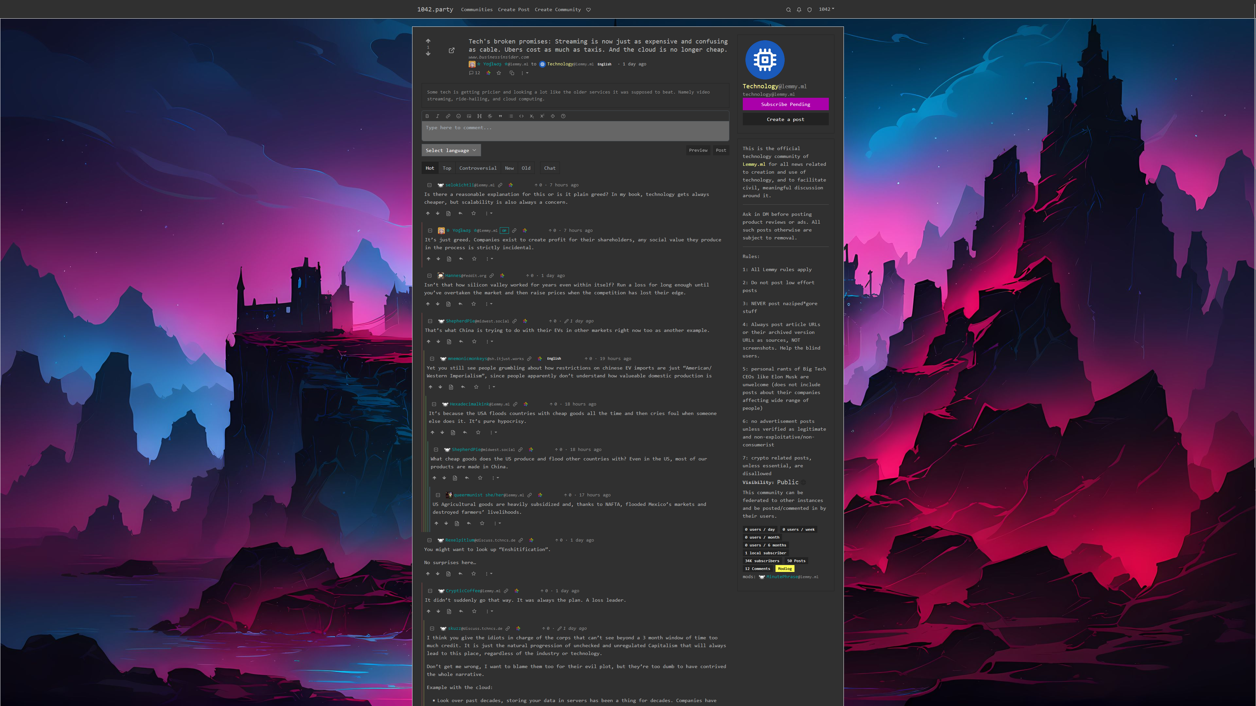This screenshot has width=1256, height=706.
Task: Click the upload image icon
Action: [x=469, y=116]
